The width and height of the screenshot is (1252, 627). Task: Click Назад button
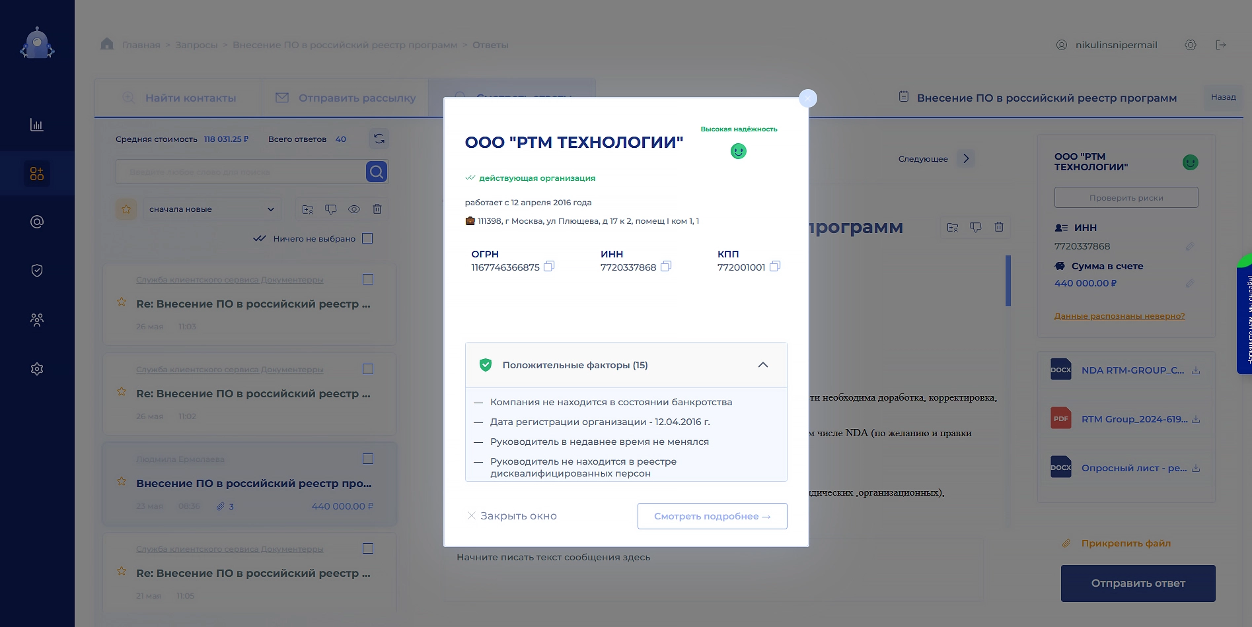tap(1224, 97)
